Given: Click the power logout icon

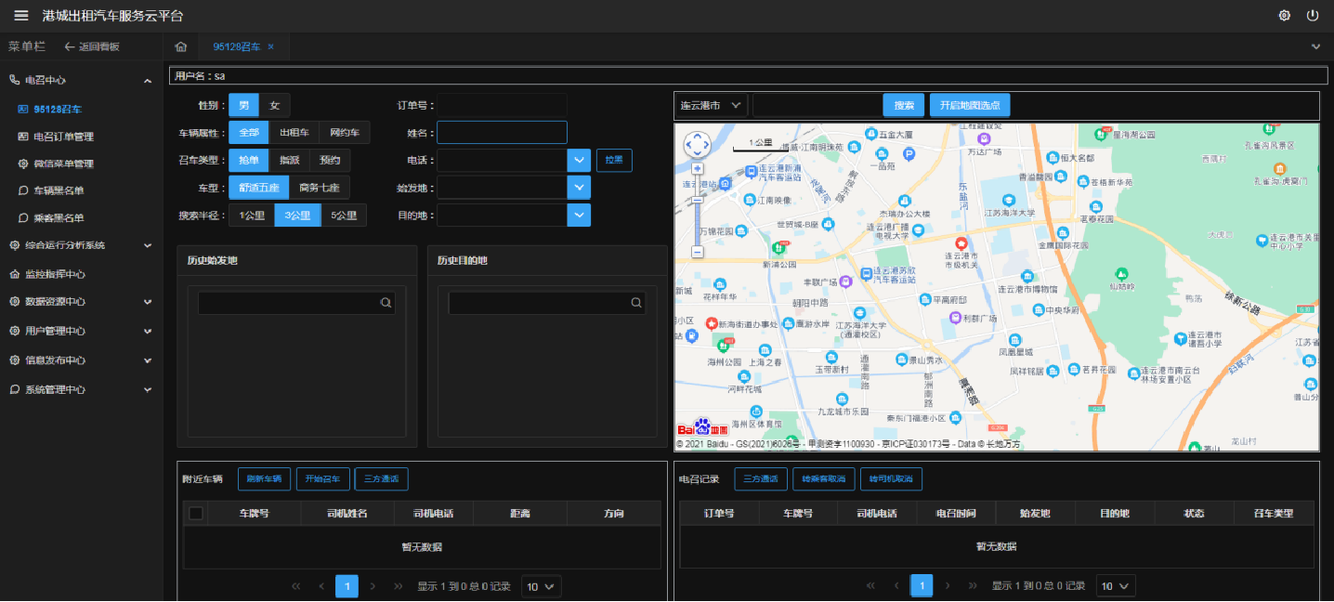Looking at the screenshot, I should pyautogui.click(x=1313, y=16).
